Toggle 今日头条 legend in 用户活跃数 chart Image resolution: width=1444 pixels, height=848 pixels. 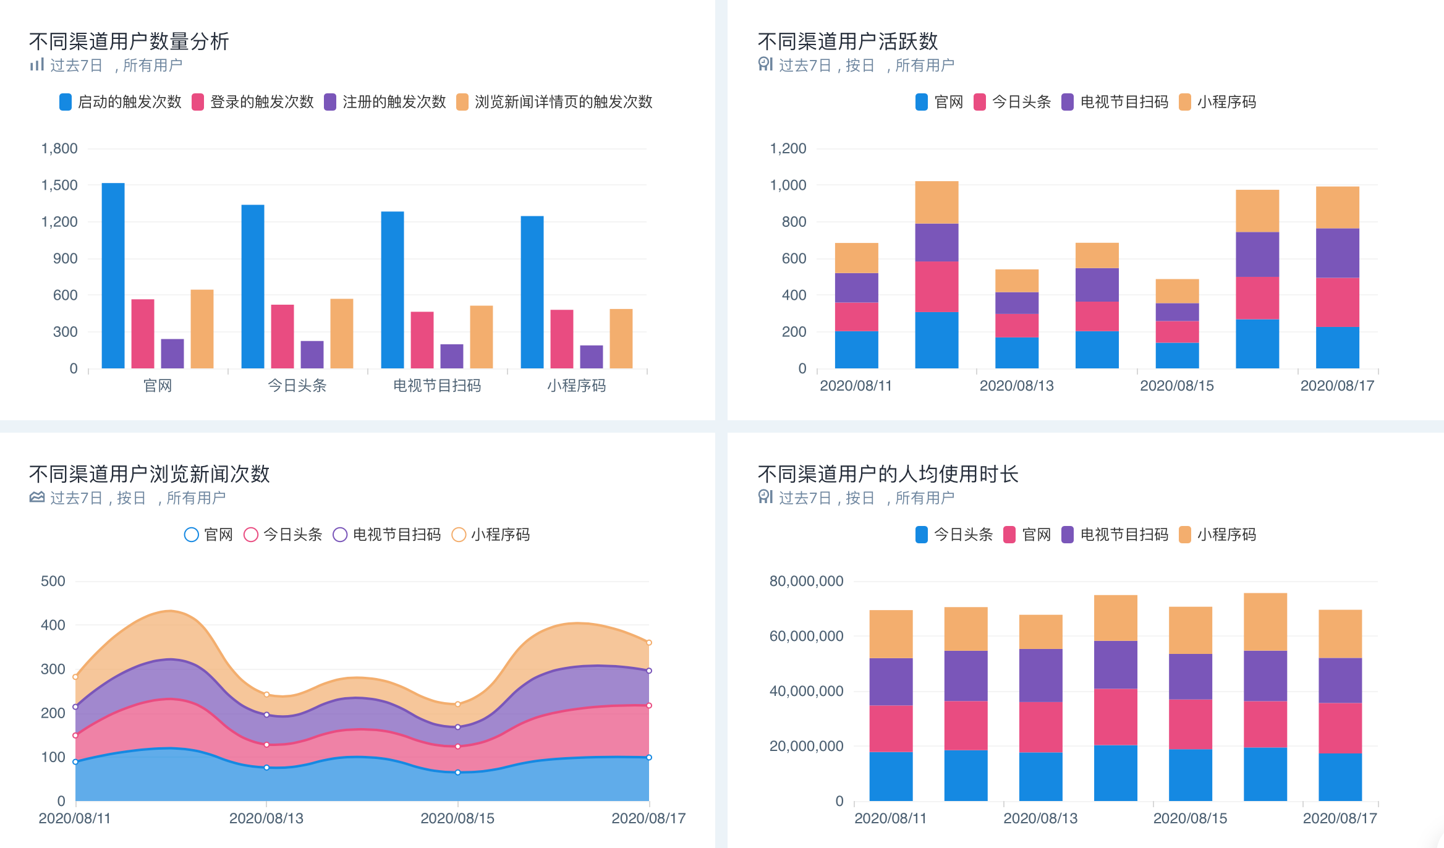[x=1013, y=102]
